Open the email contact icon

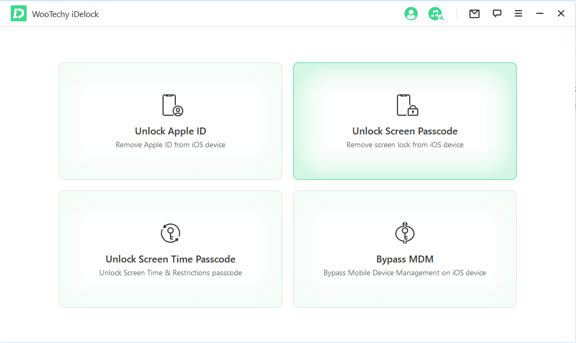[474, 13]
